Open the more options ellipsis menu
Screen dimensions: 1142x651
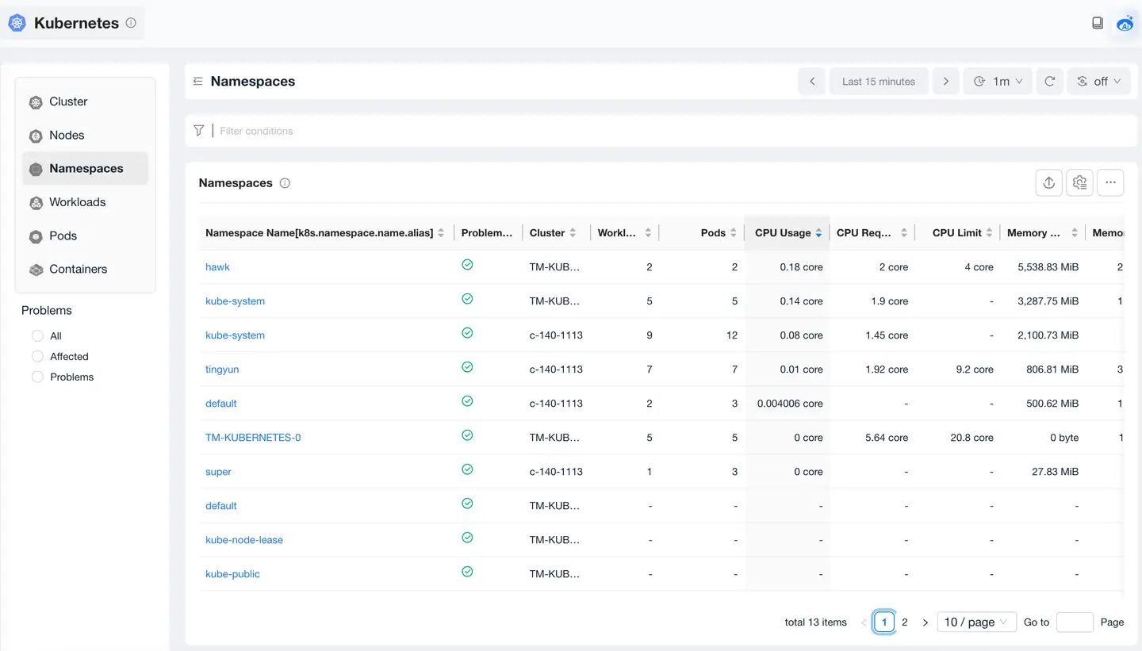click(x=1110, y=182)
